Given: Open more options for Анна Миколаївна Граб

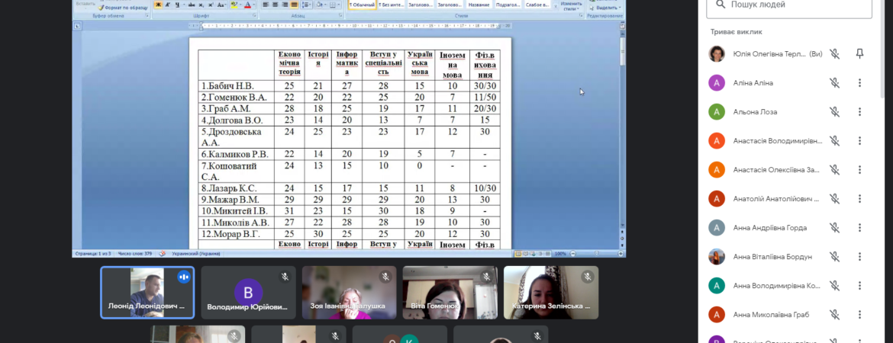Looking at the screenshot, I should [859, 315].
